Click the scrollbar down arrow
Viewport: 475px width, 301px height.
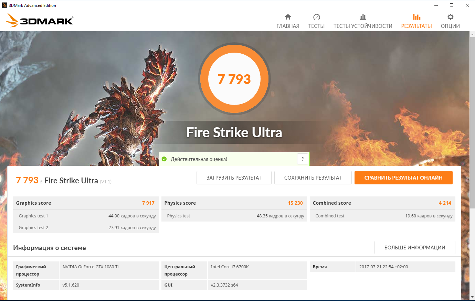472,297
